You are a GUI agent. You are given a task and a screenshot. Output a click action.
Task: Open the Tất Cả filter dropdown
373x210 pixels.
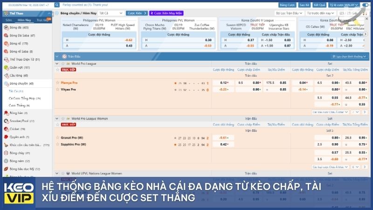coord(111,13)
